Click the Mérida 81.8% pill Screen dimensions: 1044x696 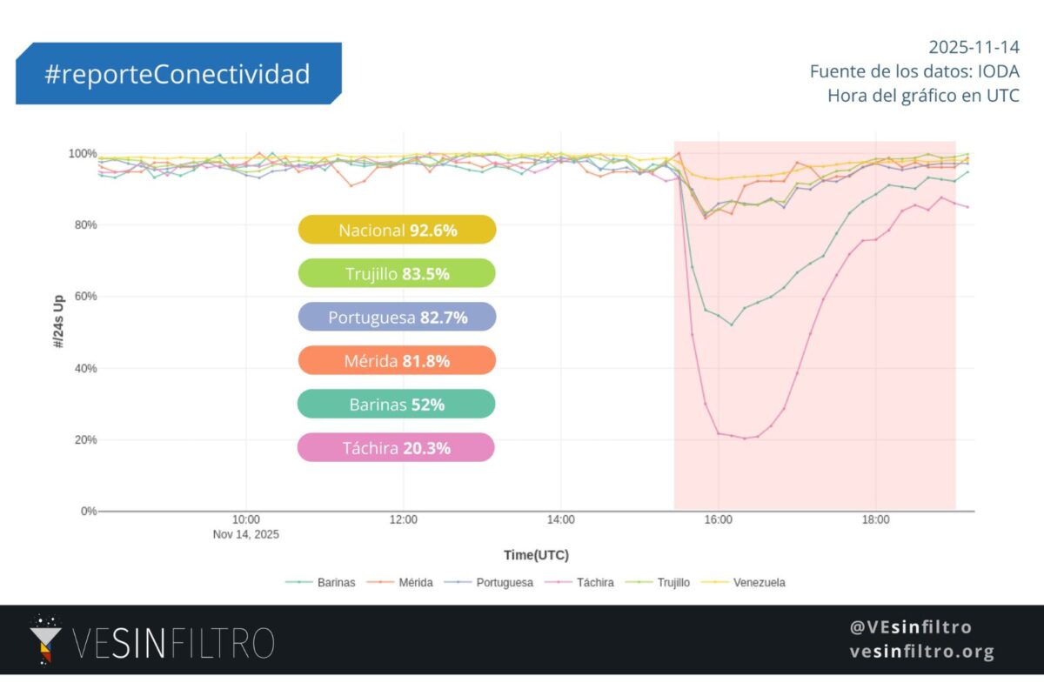tap(397, 360)
